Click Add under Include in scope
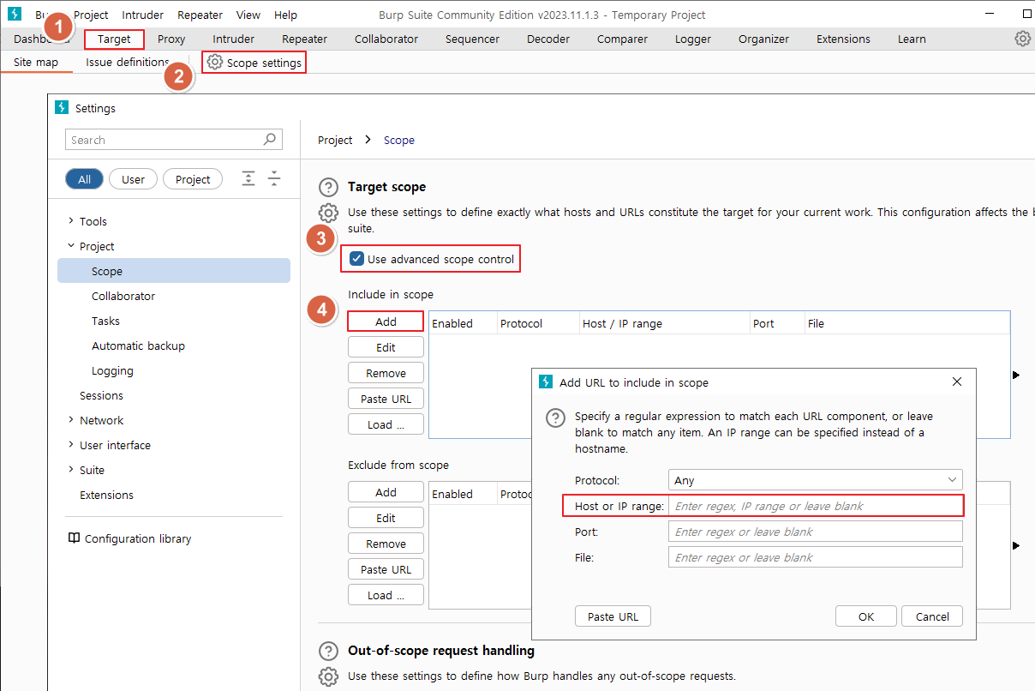The height and width of the screenshot is (691, 1035). pos(386,321)
